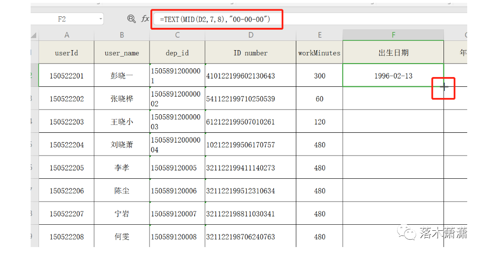Click ID number 321122199411140273
The width and height of the screenshot is (483, 254).
click(x=250, y=168)
